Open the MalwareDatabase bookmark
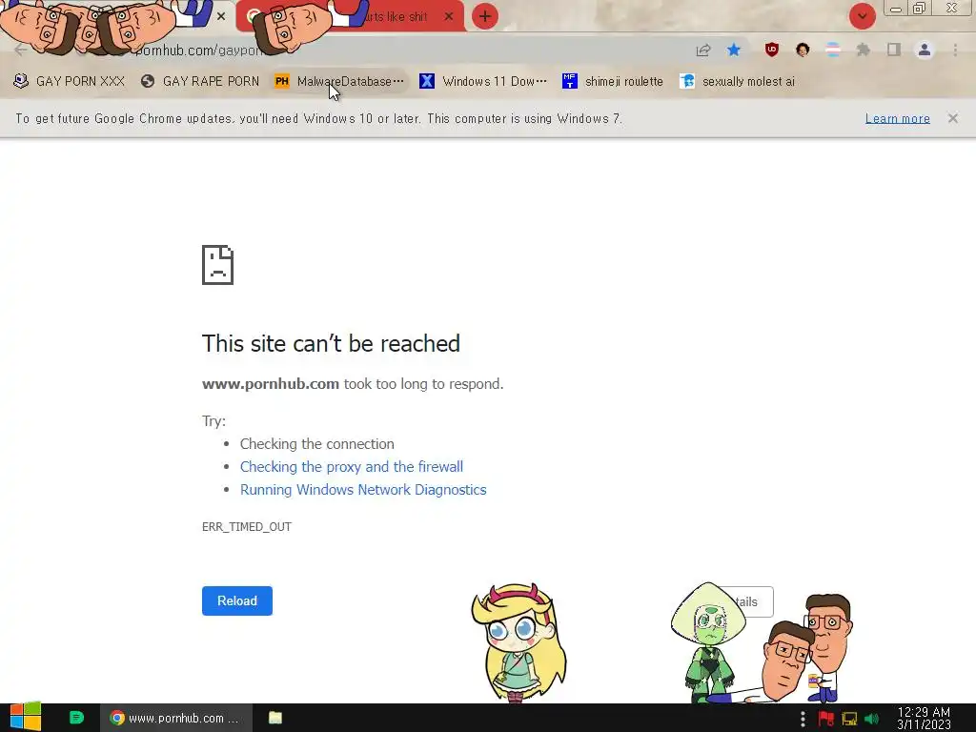The height and width of the screenshot is (732, 976). tap(339, 82)
